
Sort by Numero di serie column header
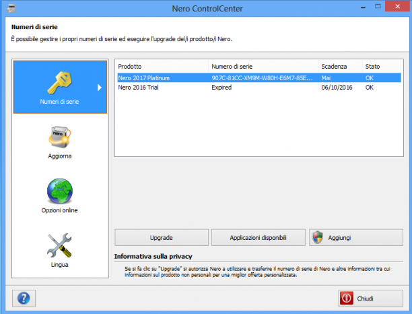263,66
